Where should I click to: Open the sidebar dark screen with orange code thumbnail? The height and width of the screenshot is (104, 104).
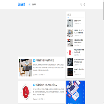click(x=70, y=72)
